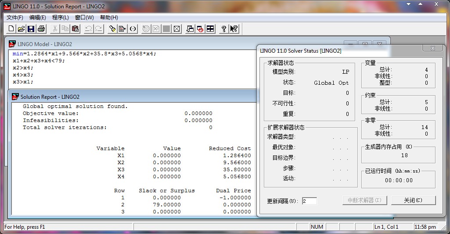Click the Solution report icon
Image resolution: width=450 pixels, height=234 pixels.
click(156, 29)
